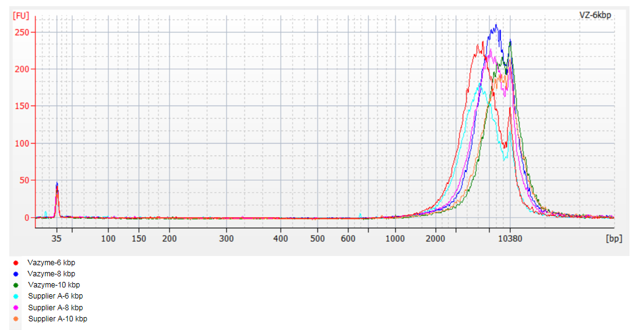Click the [bp] x-axis unit label
The height and width of the screenshot is (330, 640).
613,238
